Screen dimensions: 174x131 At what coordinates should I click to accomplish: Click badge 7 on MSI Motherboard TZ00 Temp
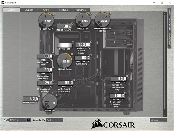coord(53,67)
